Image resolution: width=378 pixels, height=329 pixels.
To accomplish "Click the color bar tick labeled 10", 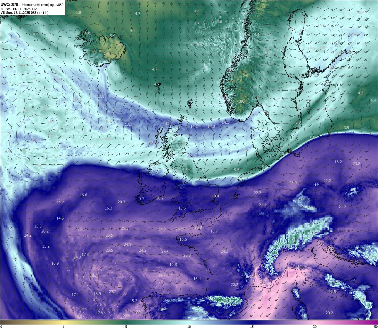I will click(x=189, y=327).
